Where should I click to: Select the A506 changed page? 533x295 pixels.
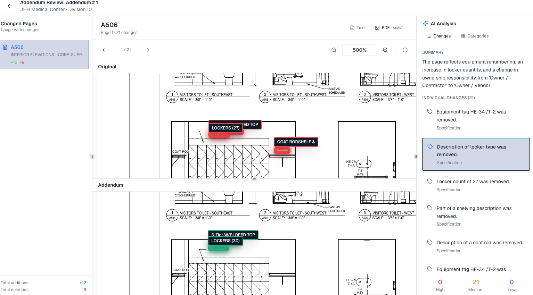pyautogui.click(x=44, y=54)
